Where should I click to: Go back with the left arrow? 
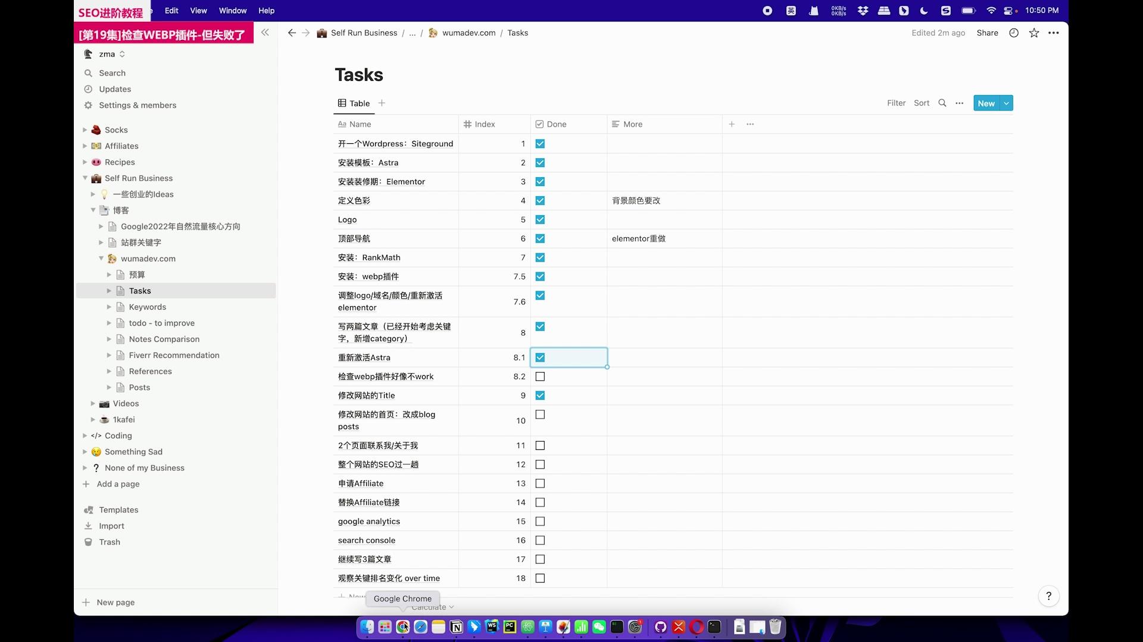[x=292, y=33]
